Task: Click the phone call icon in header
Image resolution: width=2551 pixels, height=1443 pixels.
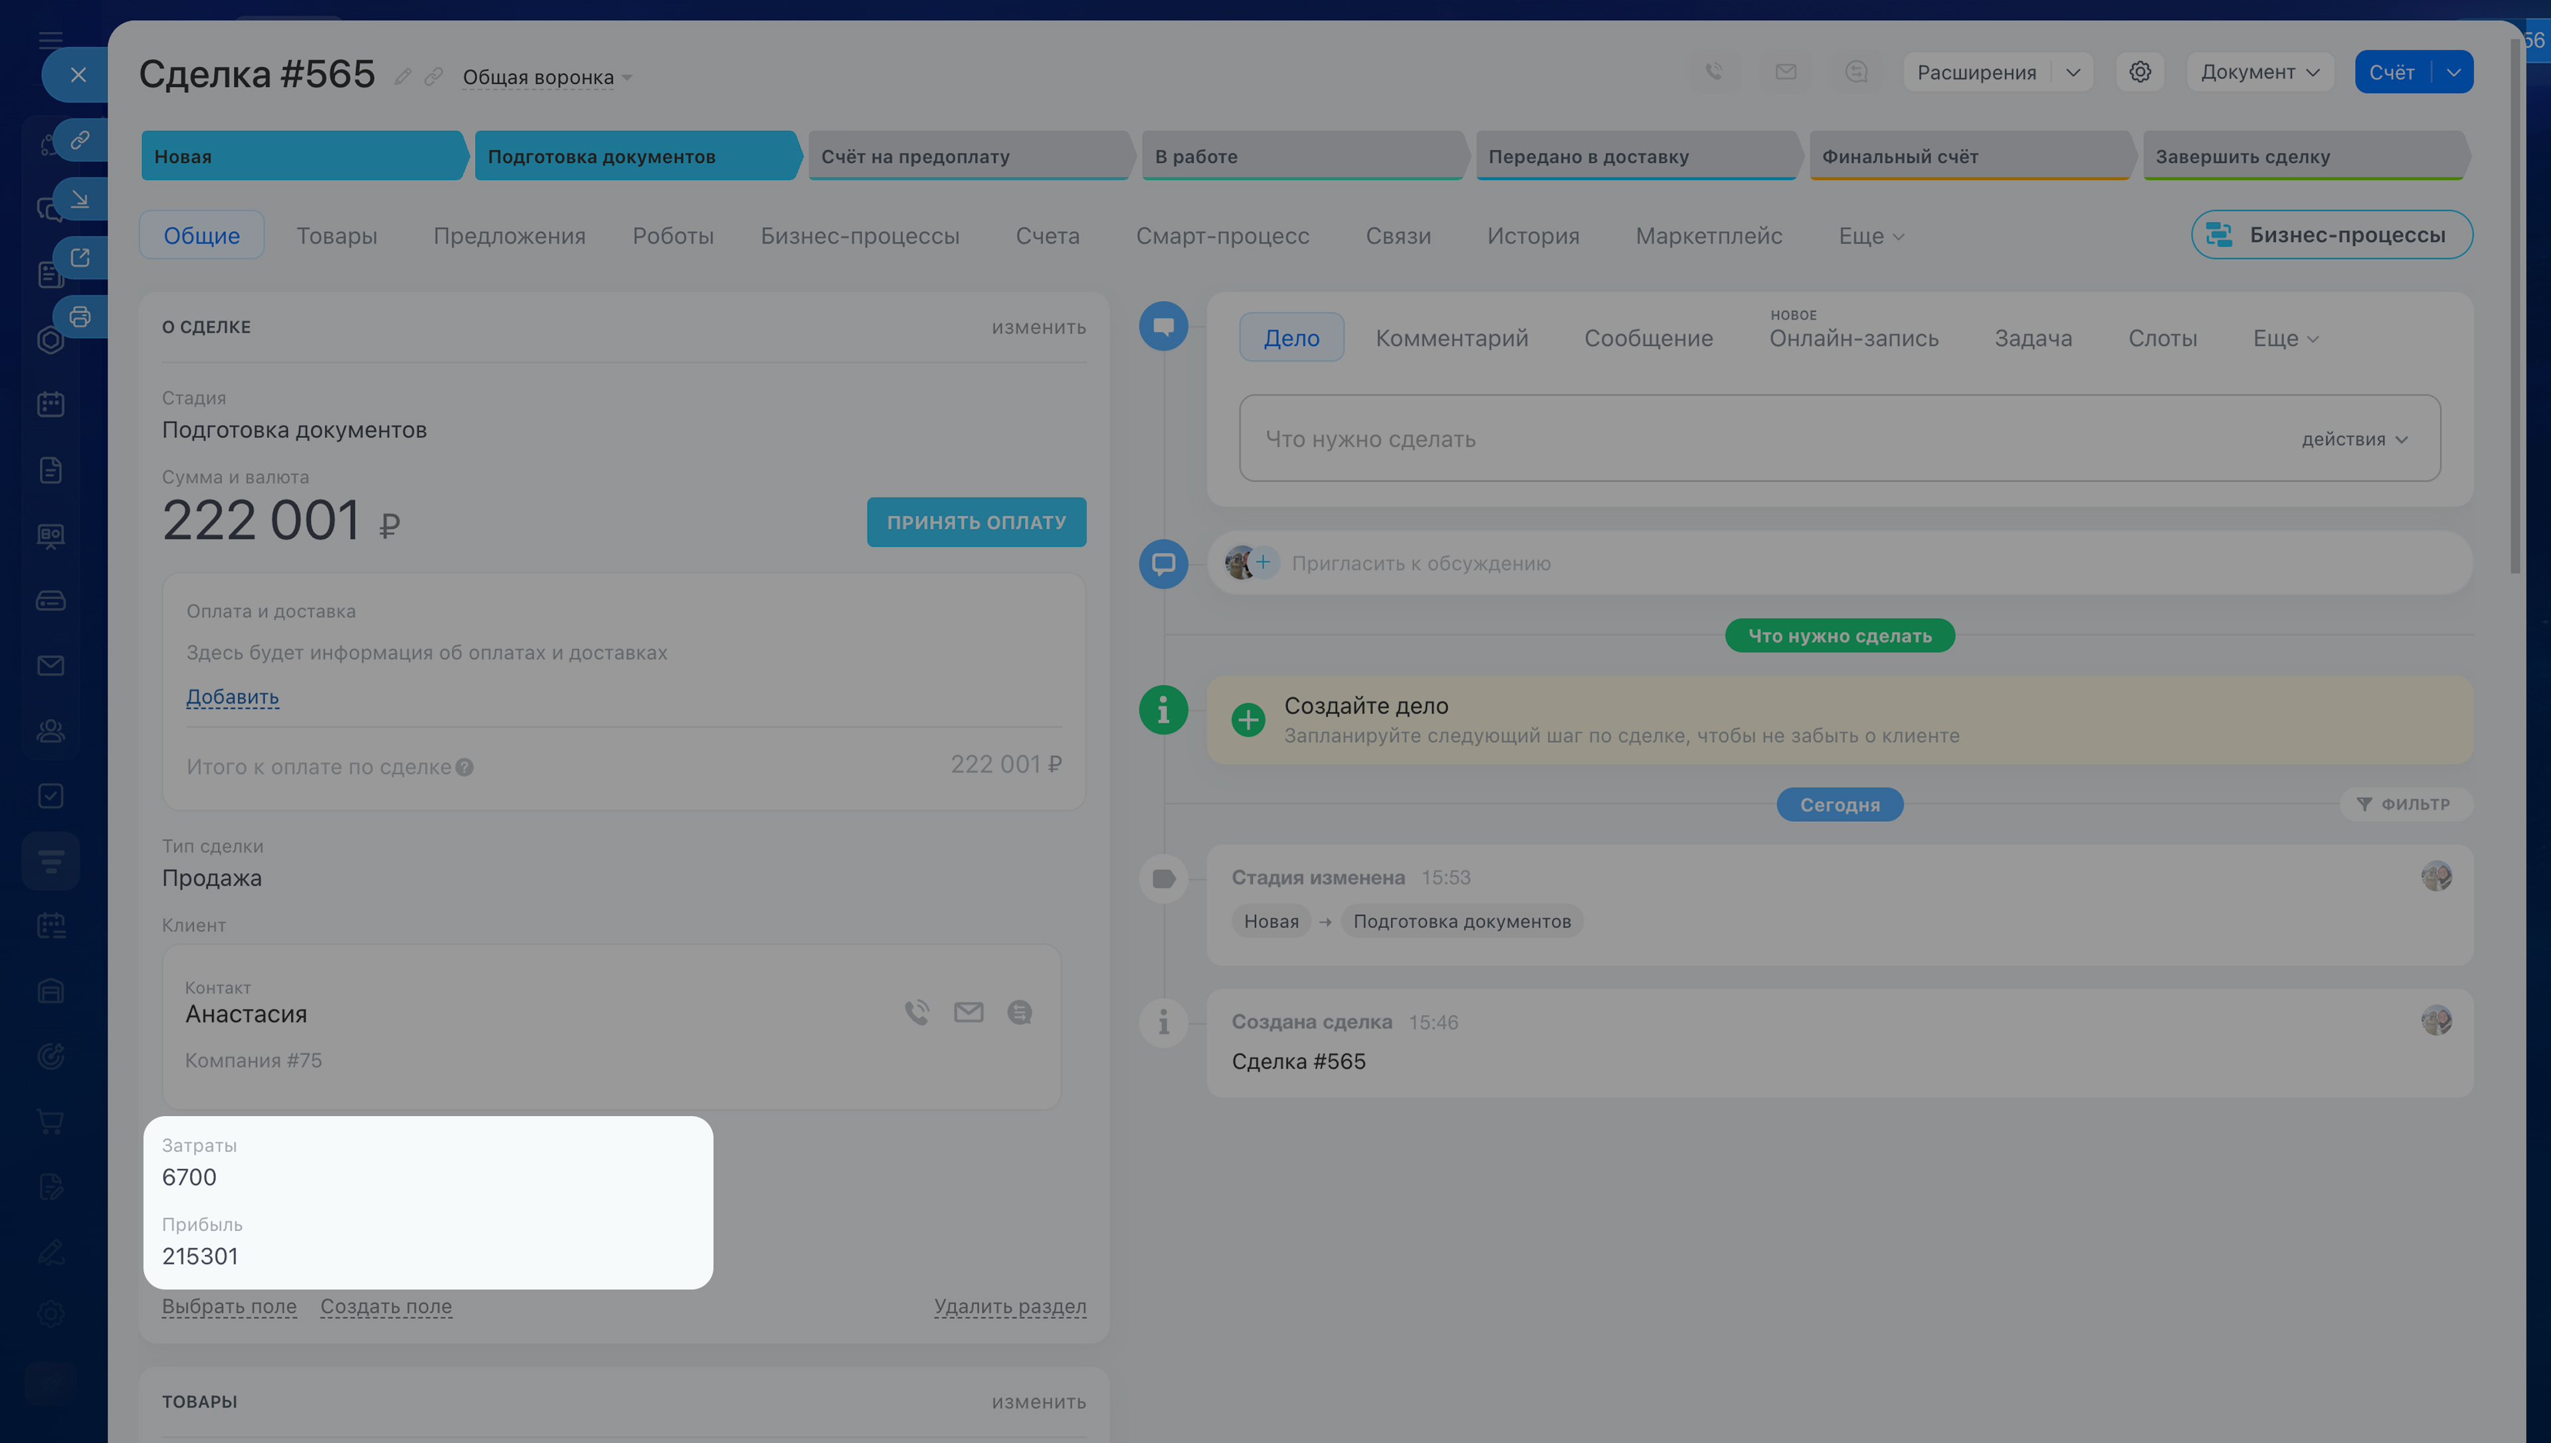Action: pos(1714,72)
